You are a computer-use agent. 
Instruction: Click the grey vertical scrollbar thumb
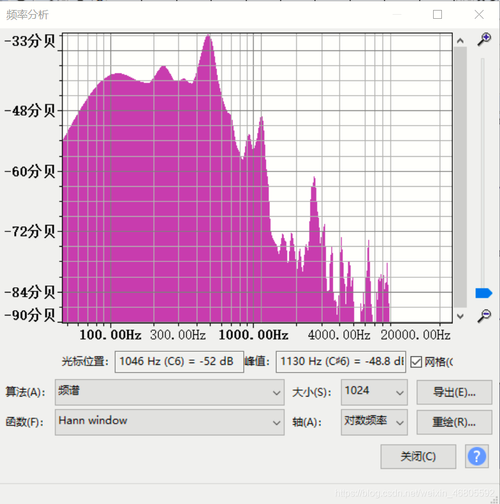coord(460,177)
